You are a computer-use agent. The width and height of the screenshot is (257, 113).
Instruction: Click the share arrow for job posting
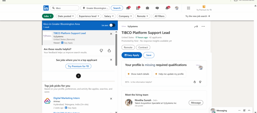point(196,26)
